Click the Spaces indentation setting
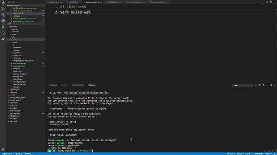The image size is (277, 155). click(240, 154)
